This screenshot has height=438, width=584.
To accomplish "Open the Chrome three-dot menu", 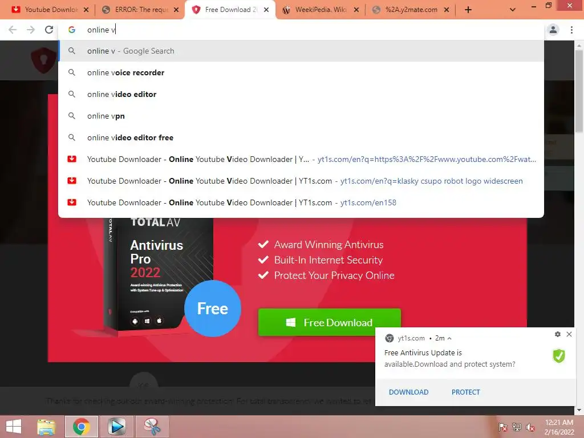I will [571, 30].
